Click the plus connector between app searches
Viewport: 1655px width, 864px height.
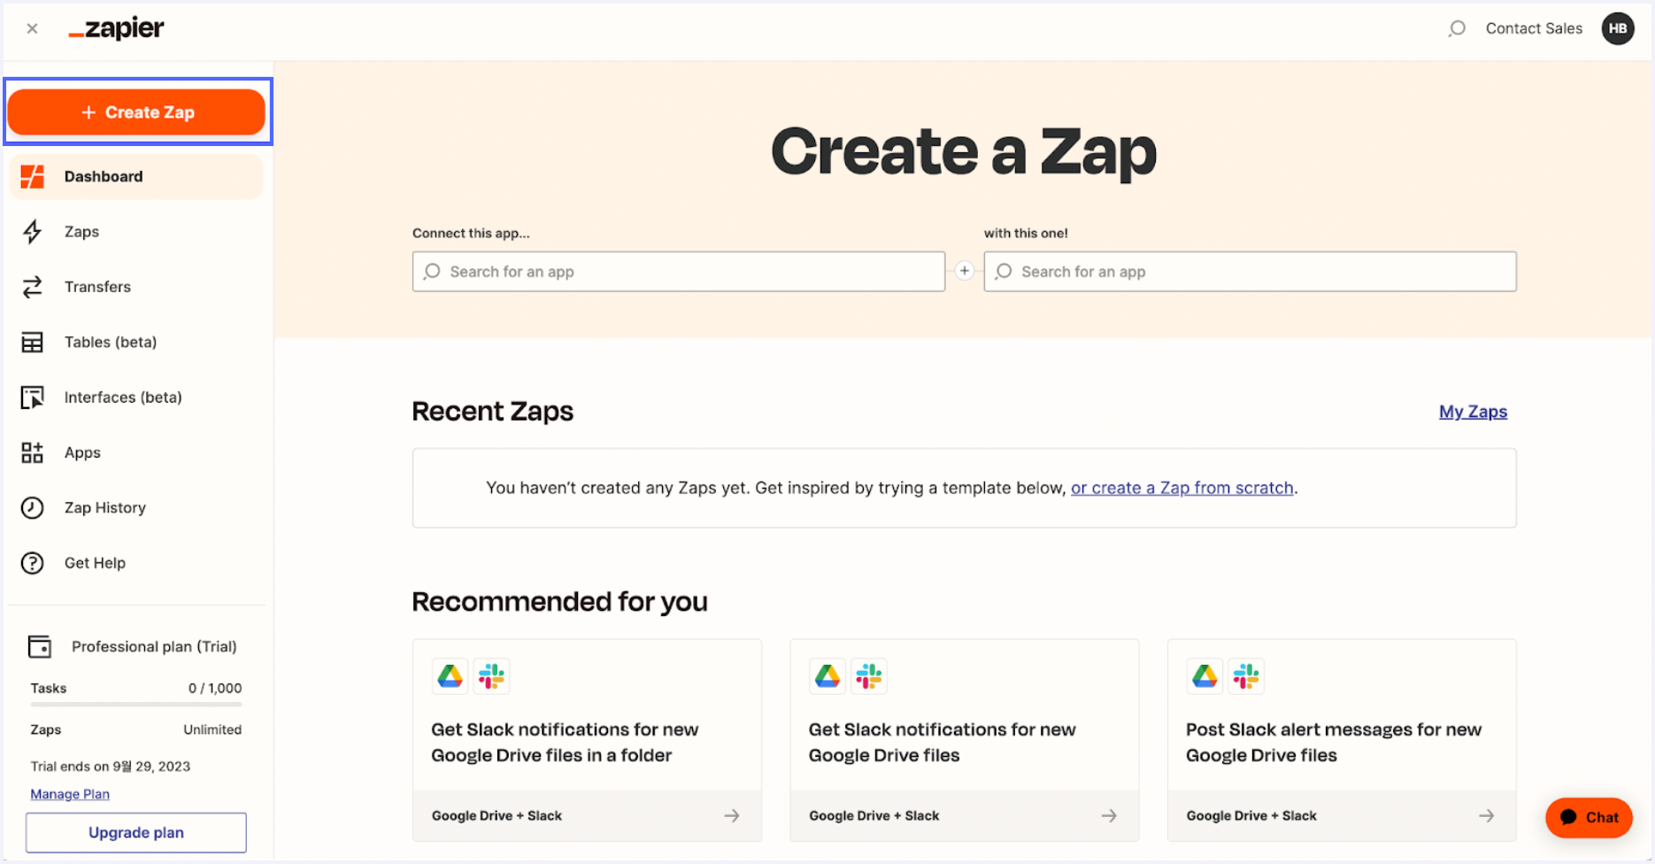(x=964, y=271)
